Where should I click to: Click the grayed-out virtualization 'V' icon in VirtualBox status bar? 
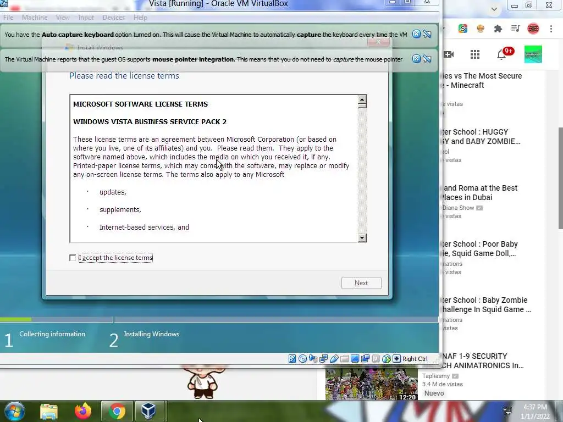pos(376,358)
